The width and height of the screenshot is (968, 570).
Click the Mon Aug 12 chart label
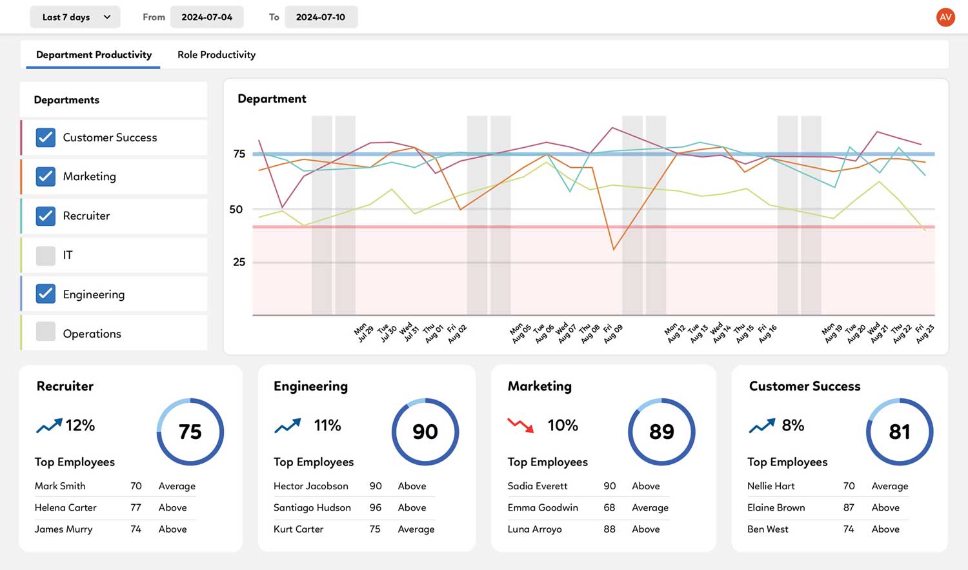click(x=674, y=332)
